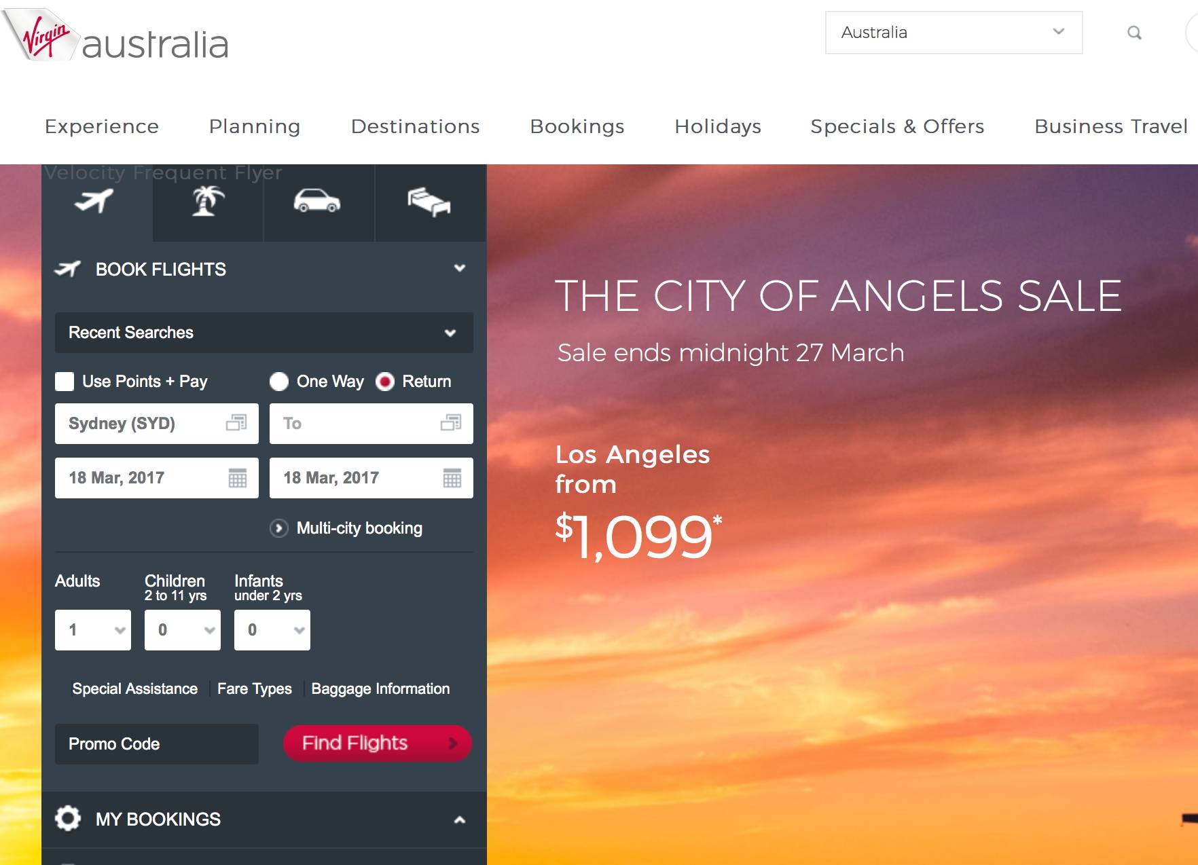
Task: Click the To destination field
Action: point(371,424)
